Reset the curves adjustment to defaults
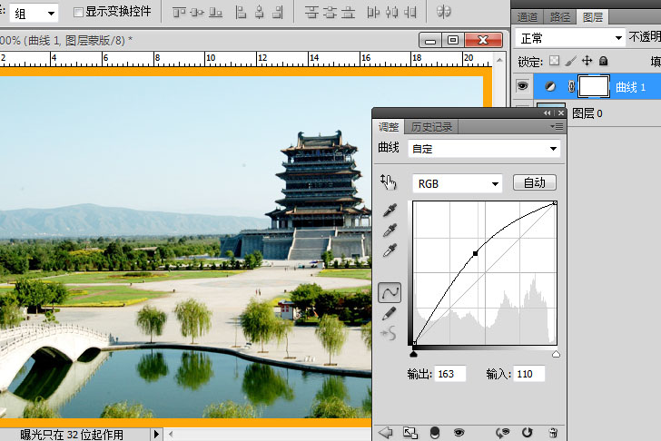This screenshot has height=441, width=661. [x=527, y=433]
